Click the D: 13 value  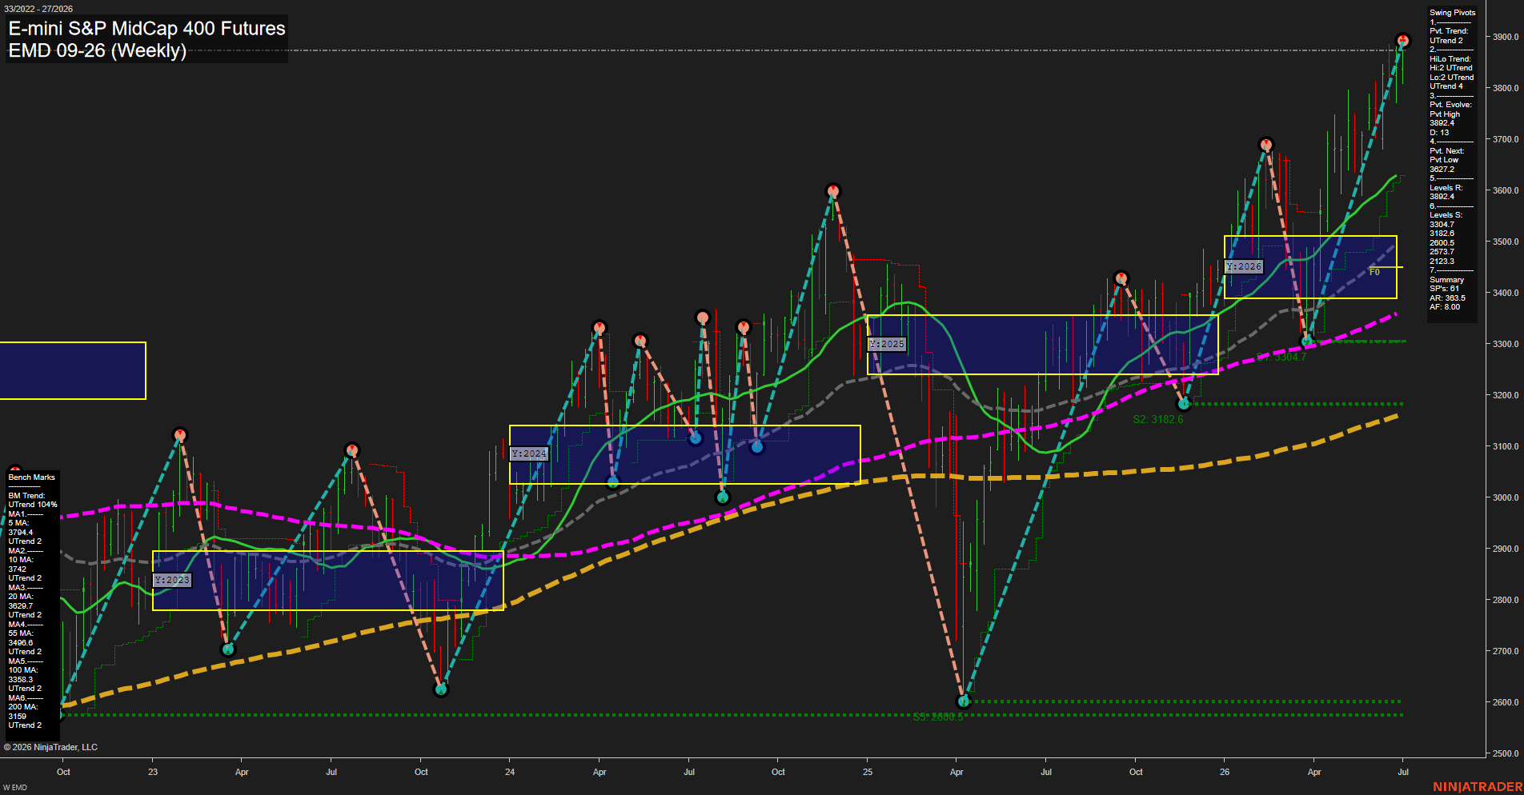[x=1439, y=133]
